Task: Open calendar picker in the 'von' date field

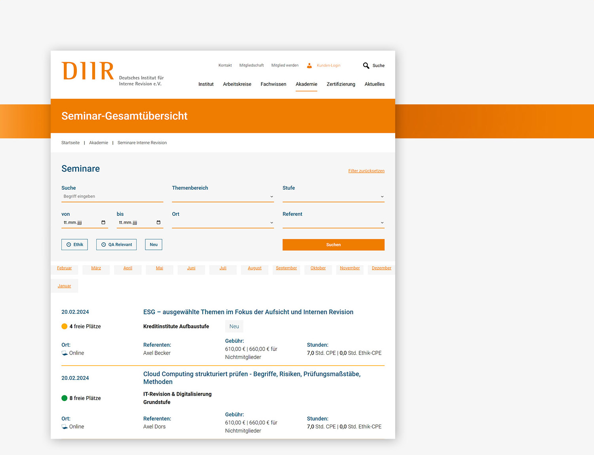Action: pos(103,223)
